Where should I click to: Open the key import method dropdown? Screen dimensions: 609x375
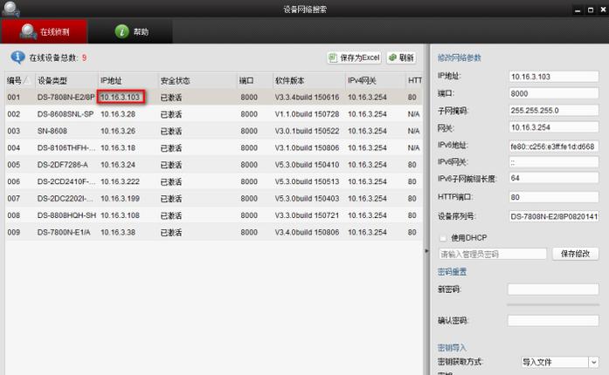pos(593,362)
